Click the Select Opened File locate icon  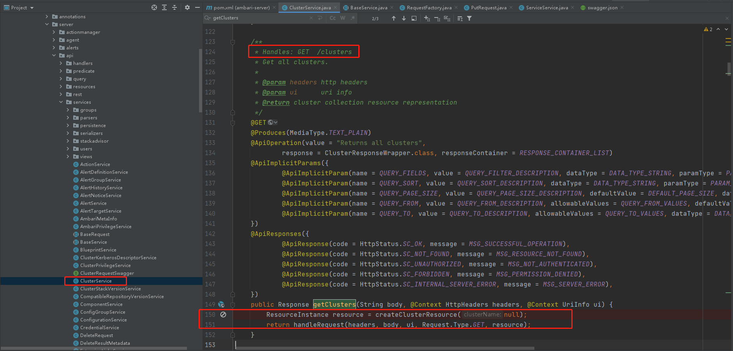click(x=154, y=7)
